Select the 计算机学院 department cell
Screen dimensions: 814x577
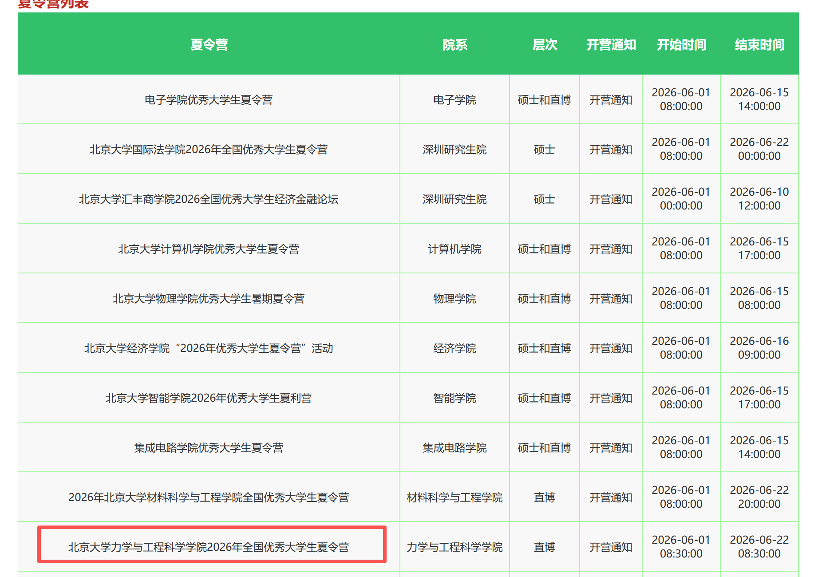(455, 249)
